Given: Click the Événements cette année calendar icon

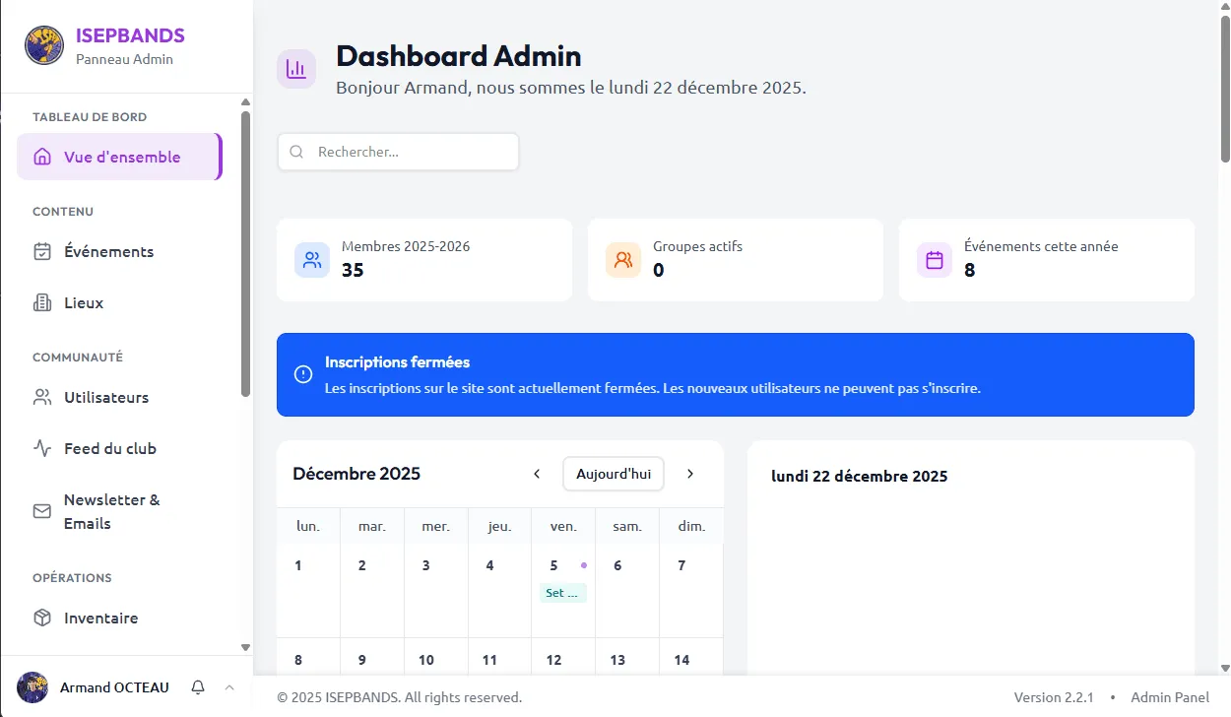Looking at the screenshot, I should (x=934, y=259).
